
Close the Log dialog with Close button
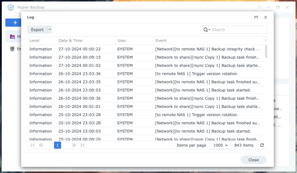coord(253,160)
